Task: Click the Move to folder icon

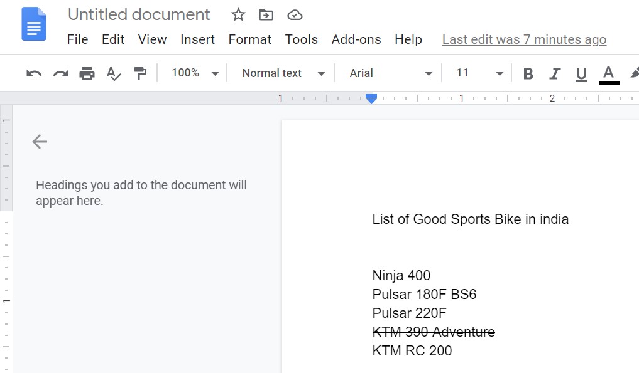Action: pyautogui.click(x=266, y=15)
